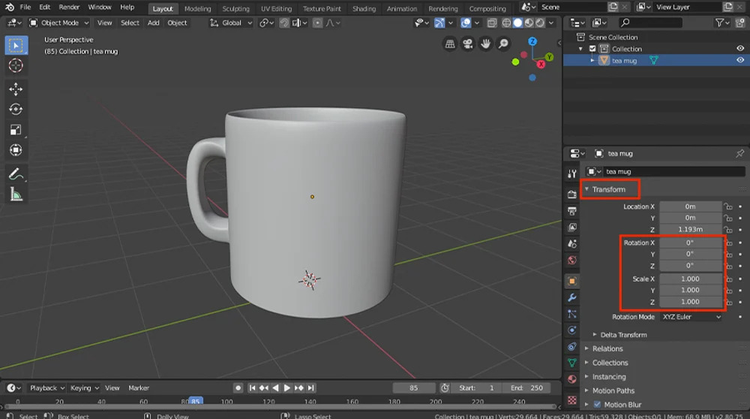Toggle the camera view gizmo button
This screenshot has height=419, width=750.
point(468,44)
